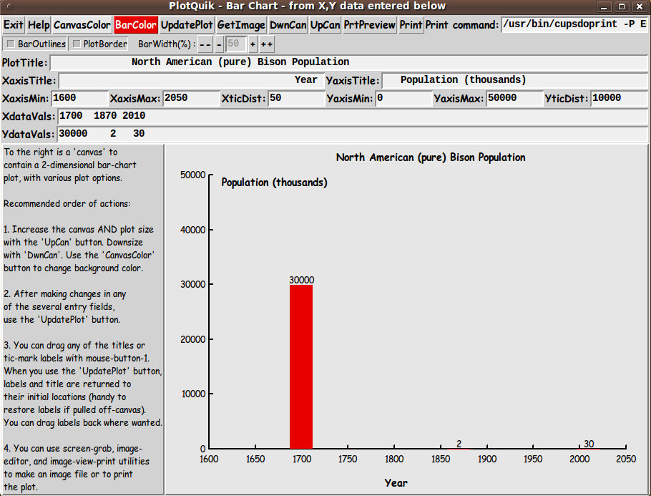Click the Y-axis tick label 20000

coord(192,339)
